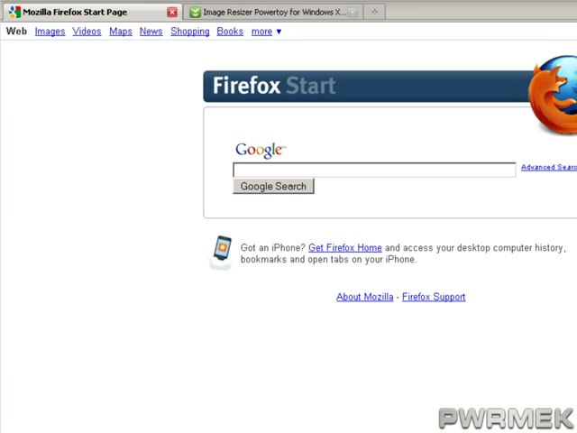Close the Image Resizer Powertoy tab
This screenshot has height=433, width=577.
tap(353, 12)
